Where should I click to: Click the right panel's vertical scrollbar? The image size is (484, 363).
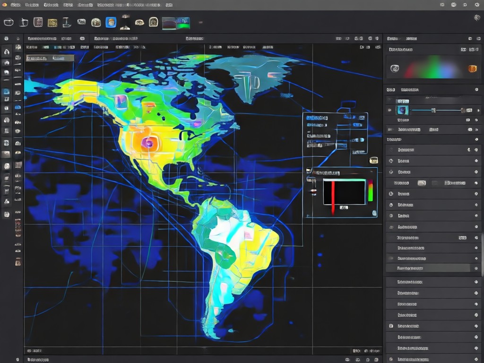[x=482, y=255]
